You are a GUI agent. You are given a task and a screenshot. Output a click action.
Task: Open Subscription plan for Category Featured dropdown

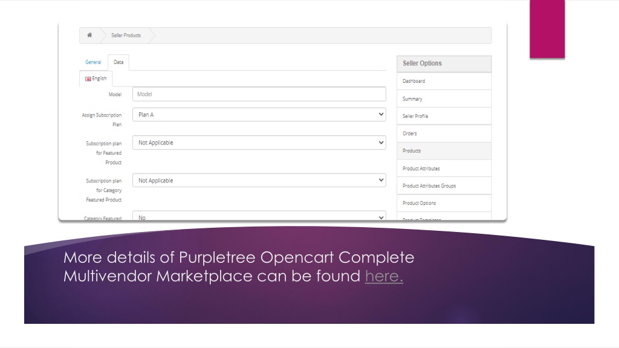click(x=259, y=180)
